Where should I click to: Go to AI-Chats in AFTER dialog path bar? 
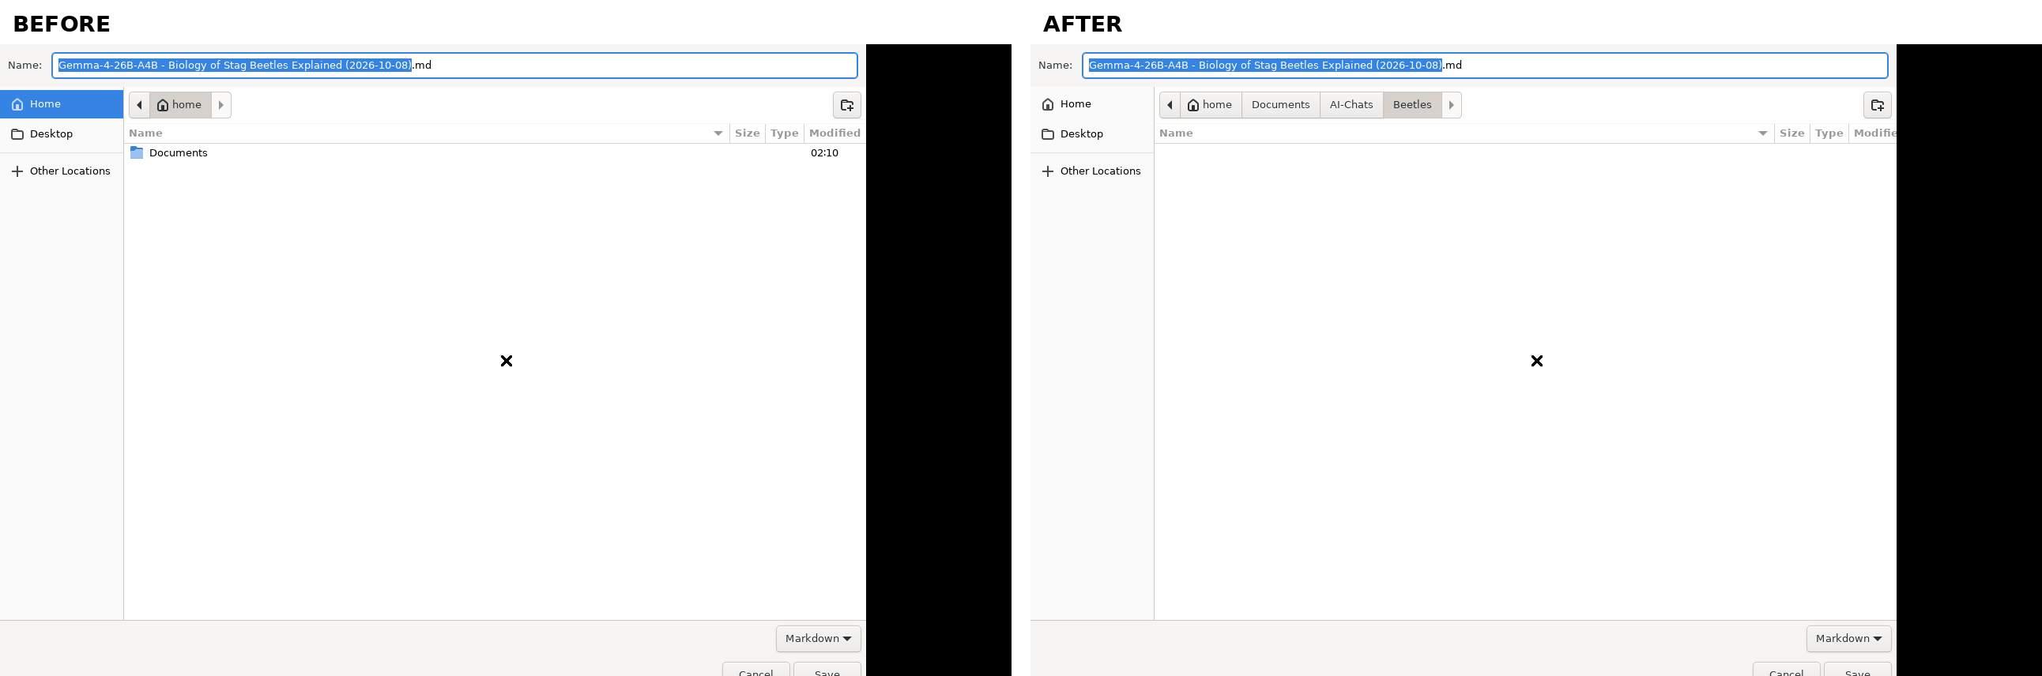coord(1351,104)
